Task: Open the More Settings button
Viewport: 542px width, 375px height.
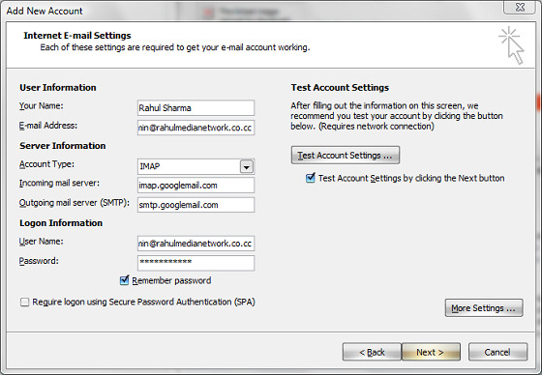Action: [x=484, y=308]
